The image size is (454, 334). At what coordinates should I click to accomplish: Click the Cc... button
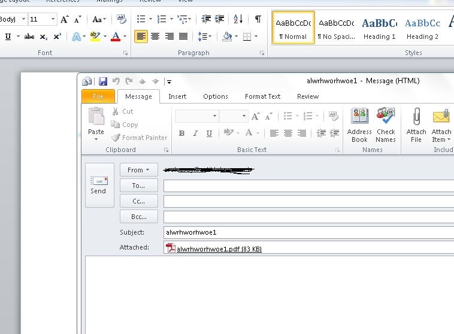click(139, 201)
